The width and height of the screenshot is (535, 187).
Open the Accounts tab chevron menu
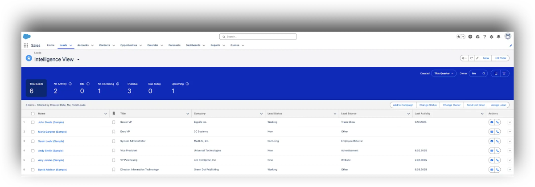pos(92,45)
